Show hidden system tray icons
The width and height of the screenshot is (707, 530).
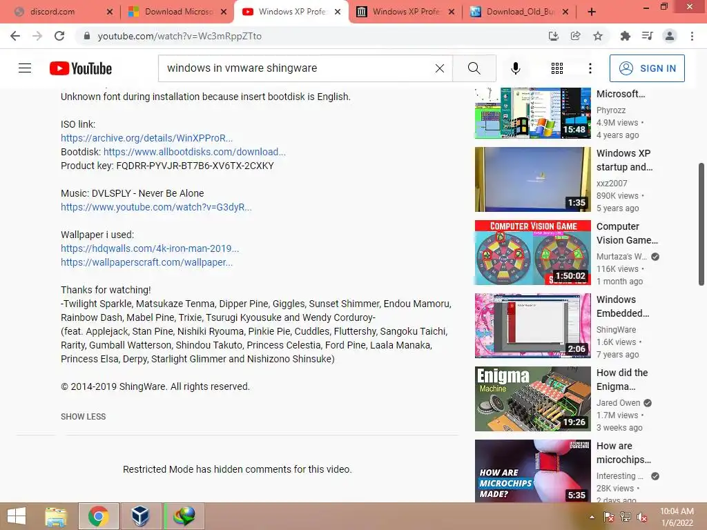[592, 517]
